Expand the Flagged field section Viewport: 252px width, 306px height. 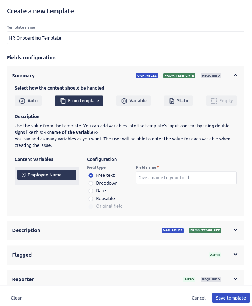[x=235, y=255]
